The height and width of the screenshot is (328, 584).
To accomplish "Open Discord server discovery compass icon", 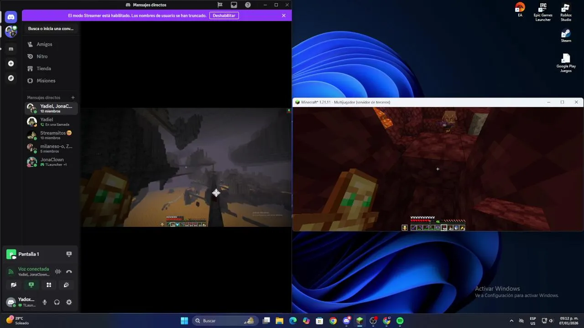I will (11, 78).
